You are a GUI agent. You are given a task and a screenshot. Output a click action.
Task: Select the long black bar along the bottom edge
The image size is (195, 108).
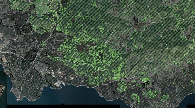64,106
